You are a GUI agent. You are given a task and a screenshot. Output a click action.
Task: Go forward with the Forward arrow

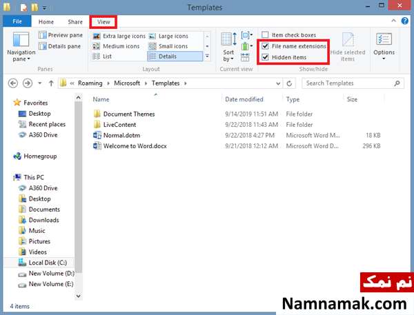[28, 83]
